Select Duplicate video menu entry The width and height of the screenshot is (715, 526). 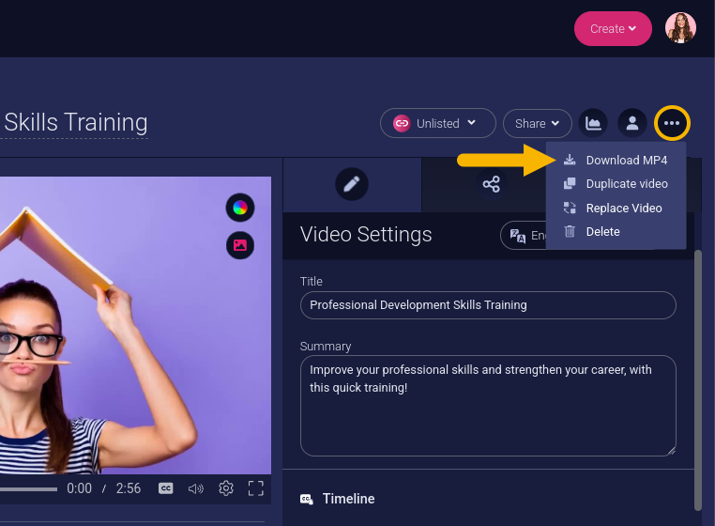click(616, 183)
